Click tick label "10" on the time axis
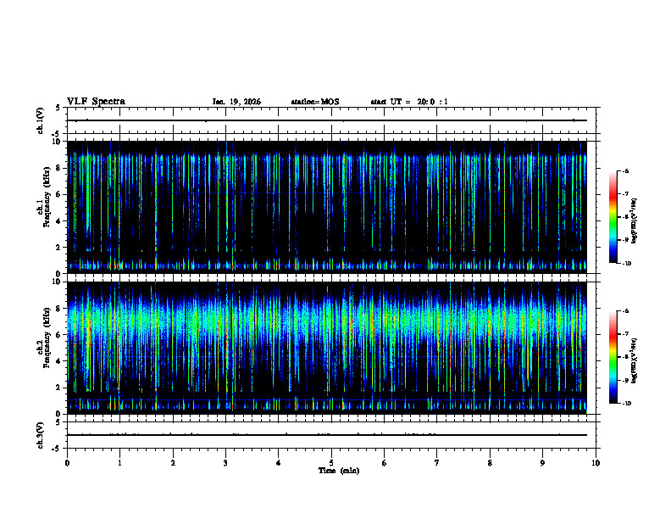This screenshot has width=671, height=519. (596, 463)
